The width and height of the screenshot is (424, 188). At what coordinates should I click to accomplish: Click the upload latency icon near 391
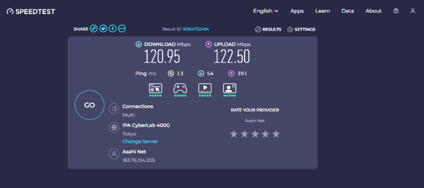pos(231,73)
